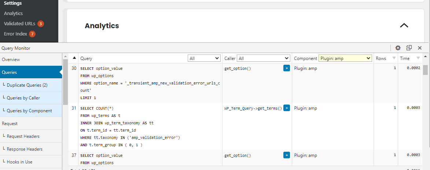Open Request Headers section
430x170 pixels.
pyautogui.click(x=31, y=136)
